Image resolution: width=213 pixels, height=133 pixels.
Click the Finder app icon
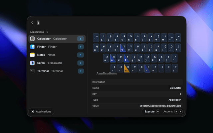[32, 47]
